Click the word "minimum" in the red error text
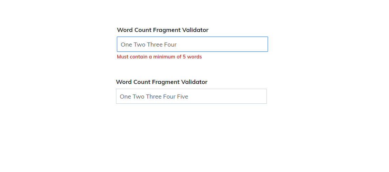The image size is (389, 172). (x=164, y=57)
